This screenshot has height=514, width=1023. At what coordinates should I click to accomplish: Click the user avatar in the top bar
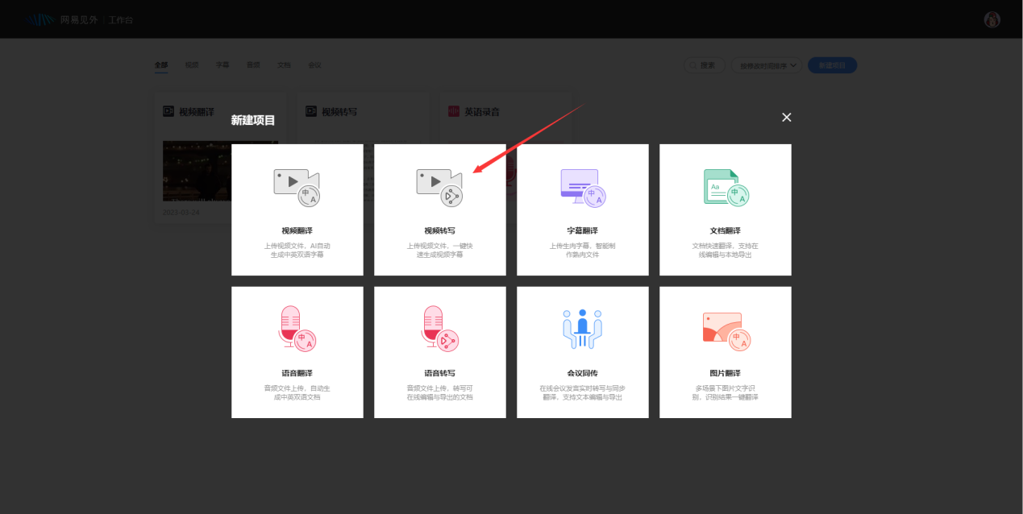pyautogui.click(x=992, y=19)
